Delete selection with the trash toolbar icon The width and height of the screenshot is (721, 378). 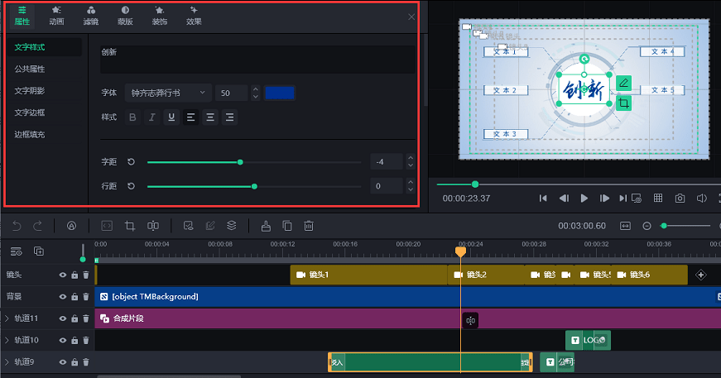tap(309, 226)
